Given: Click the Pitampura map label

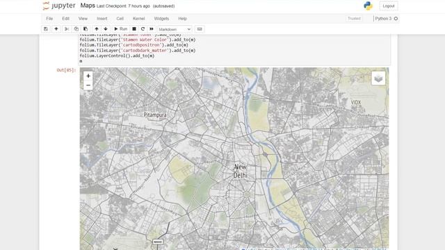Looking at the screenshot, I should click(x=155, y=115).
